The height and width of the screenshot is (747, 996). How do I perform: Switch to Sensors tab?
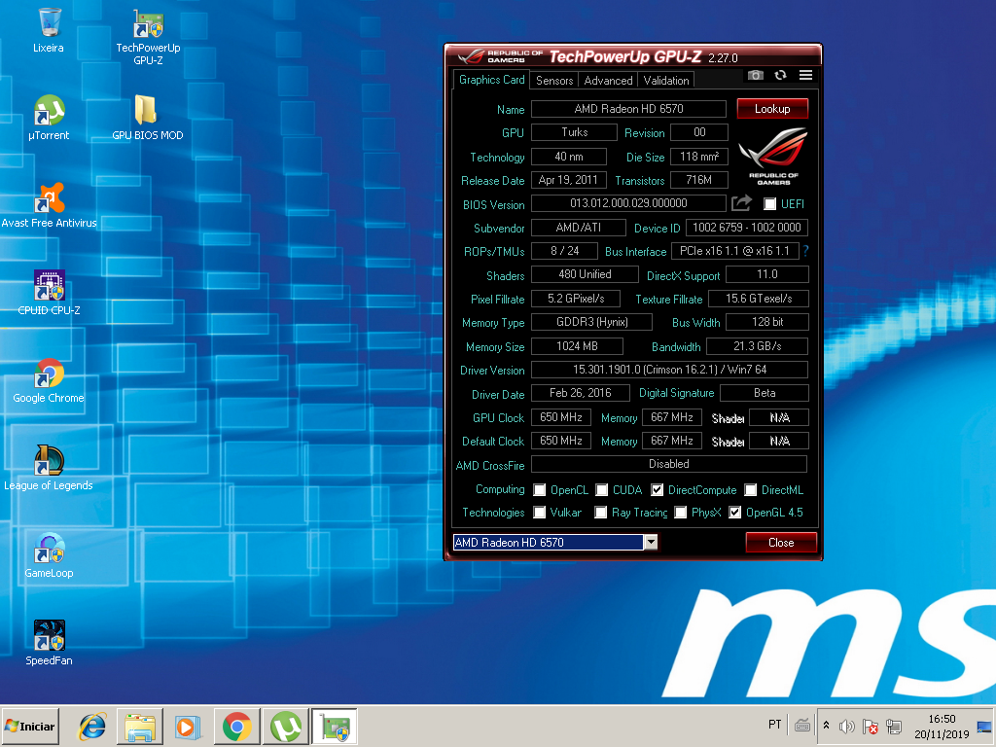click(x=554, y=80)
